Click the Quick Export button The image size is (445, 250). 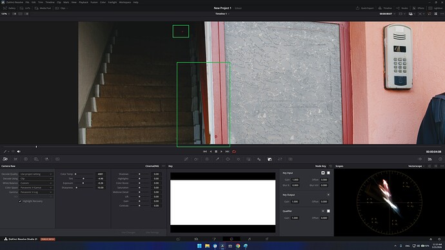click(x=365, y=8)
